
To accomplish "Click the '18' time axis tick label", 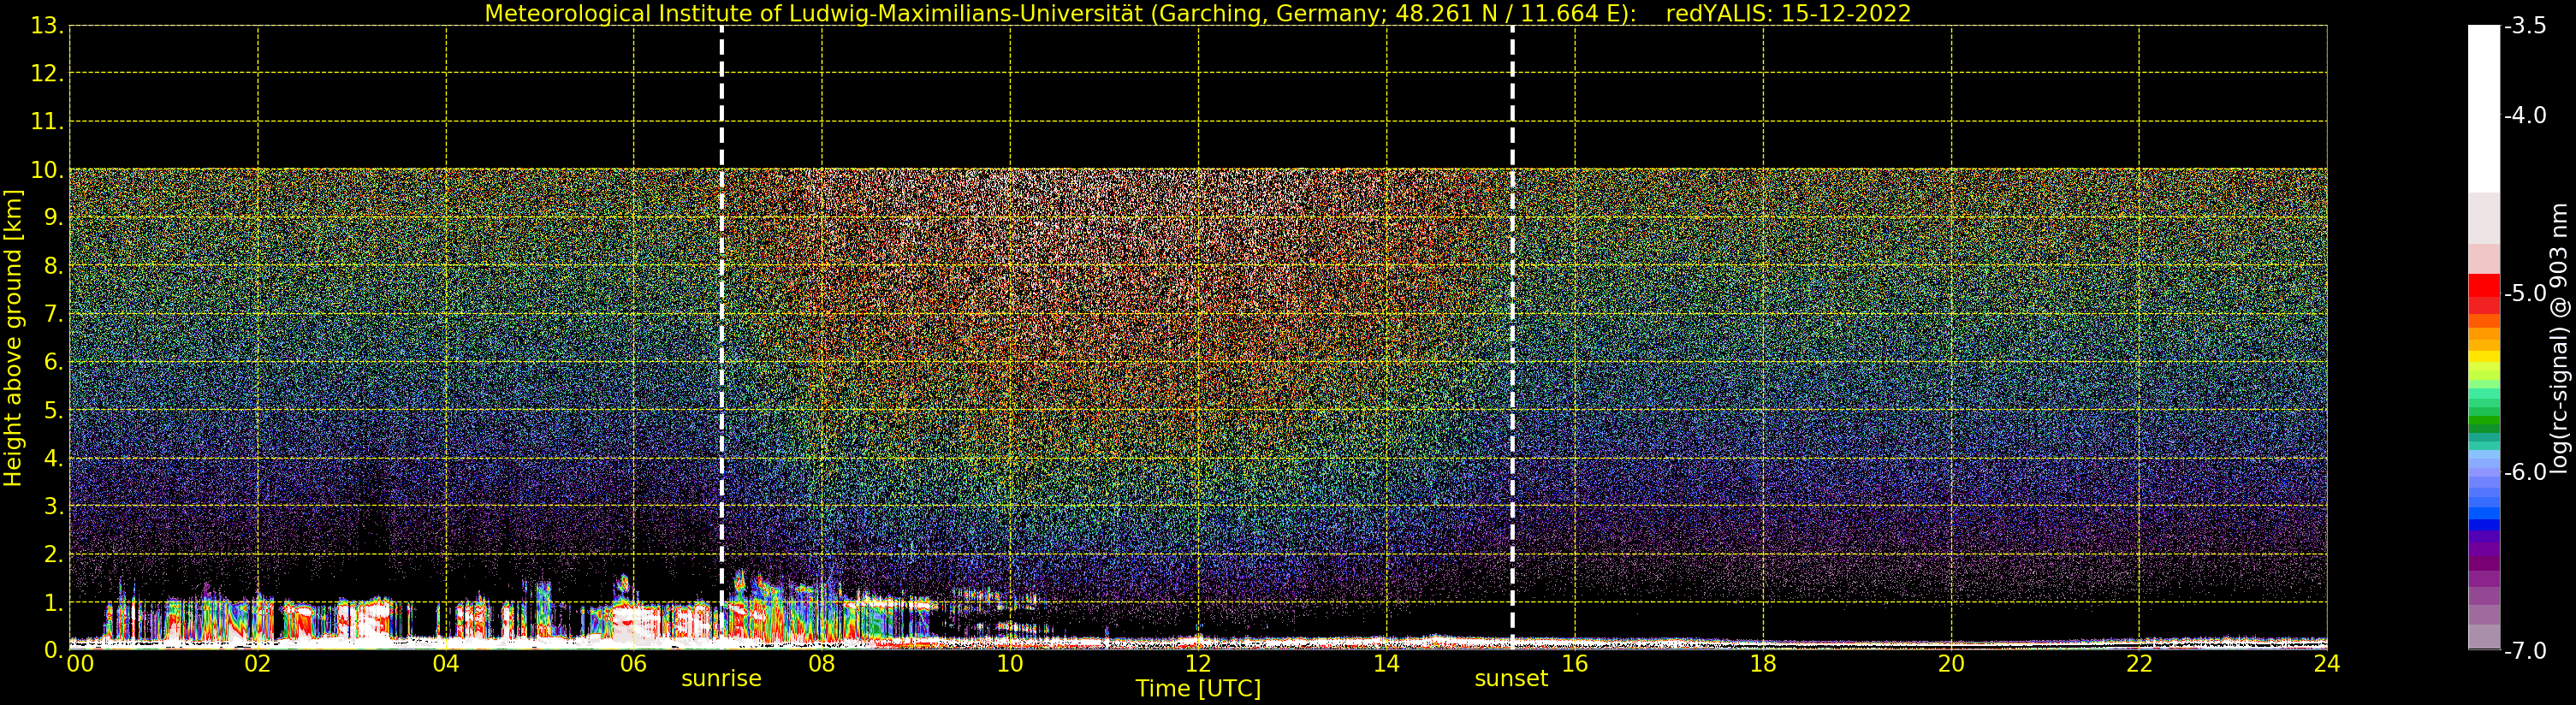I will pyautogui.click(x=1763, y=664).
